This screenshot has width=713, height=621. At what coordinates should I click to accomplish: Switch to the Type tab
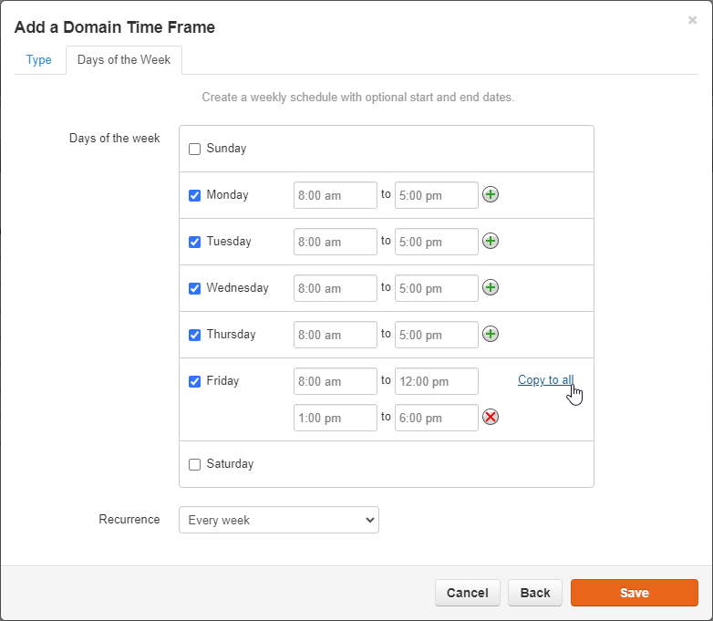point(38,59)
